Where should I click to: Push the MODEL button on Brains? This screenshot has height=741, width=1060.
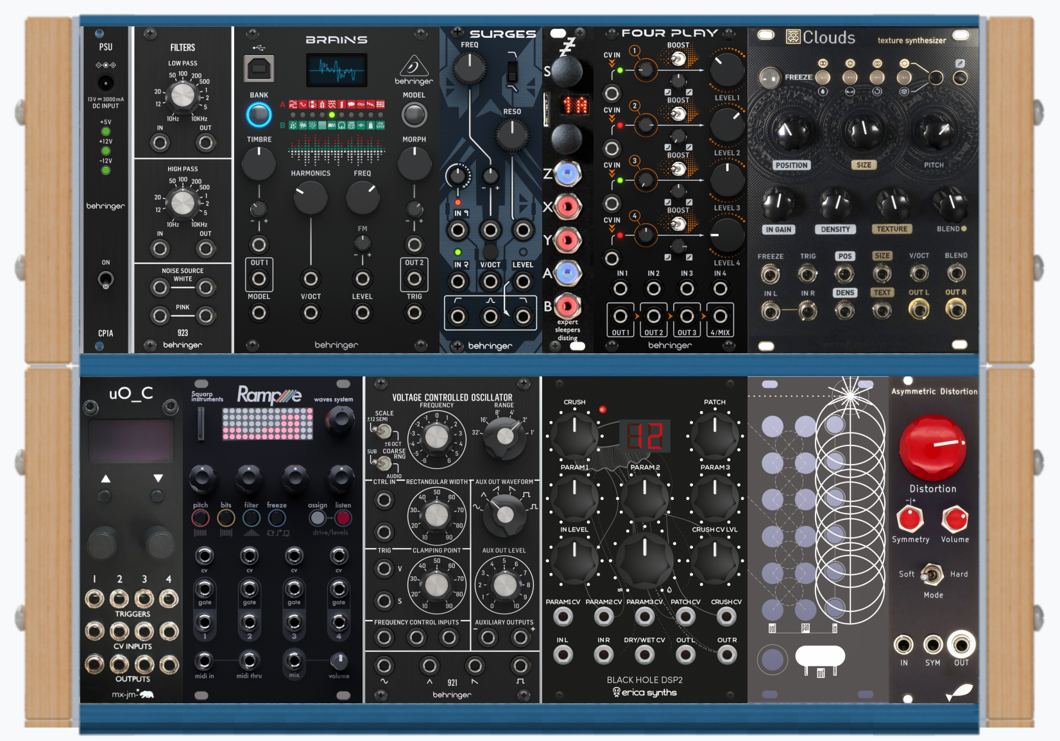pyautogui.click(x=414, y=115)
